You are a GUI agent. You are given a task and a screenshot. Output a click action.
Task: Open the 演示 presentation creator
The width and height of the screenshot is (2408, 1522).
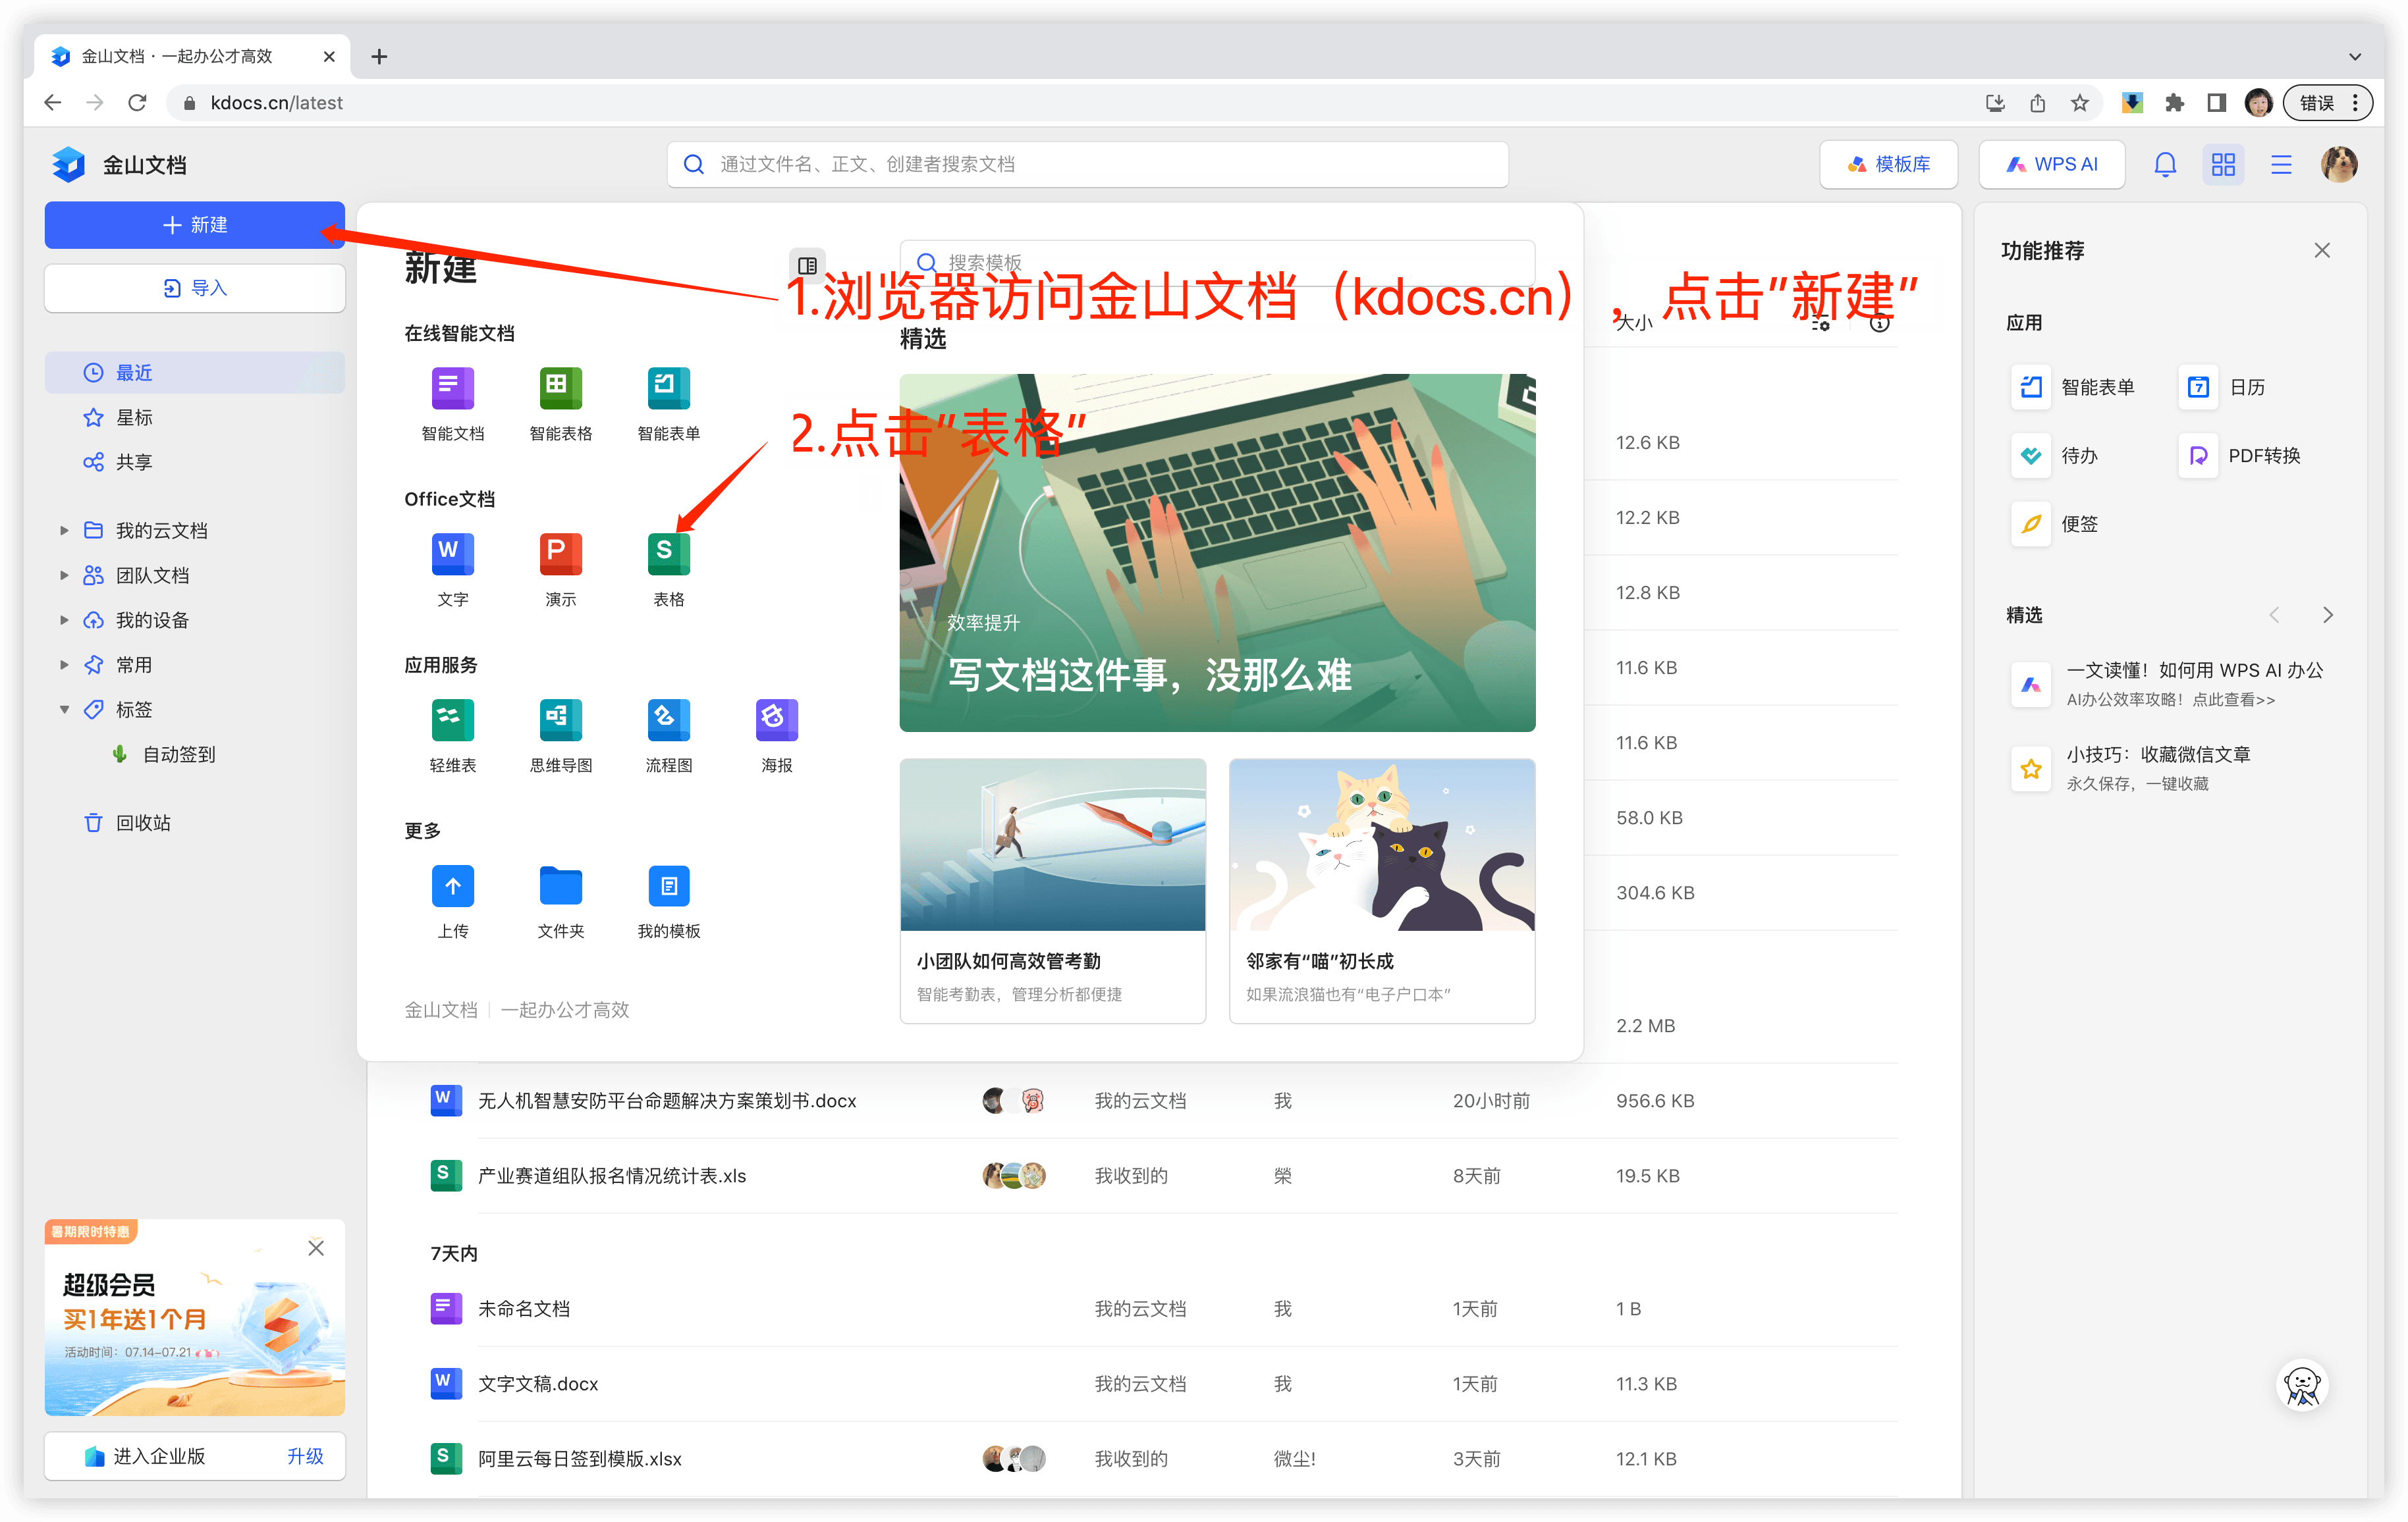point(560,552)
